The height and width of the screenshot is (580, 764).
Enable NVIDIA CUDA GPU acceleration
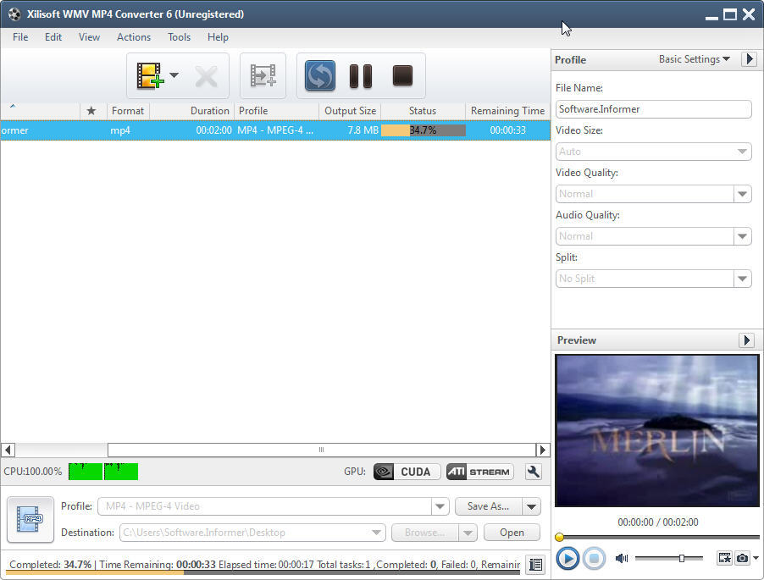click(x=407, y=472)
